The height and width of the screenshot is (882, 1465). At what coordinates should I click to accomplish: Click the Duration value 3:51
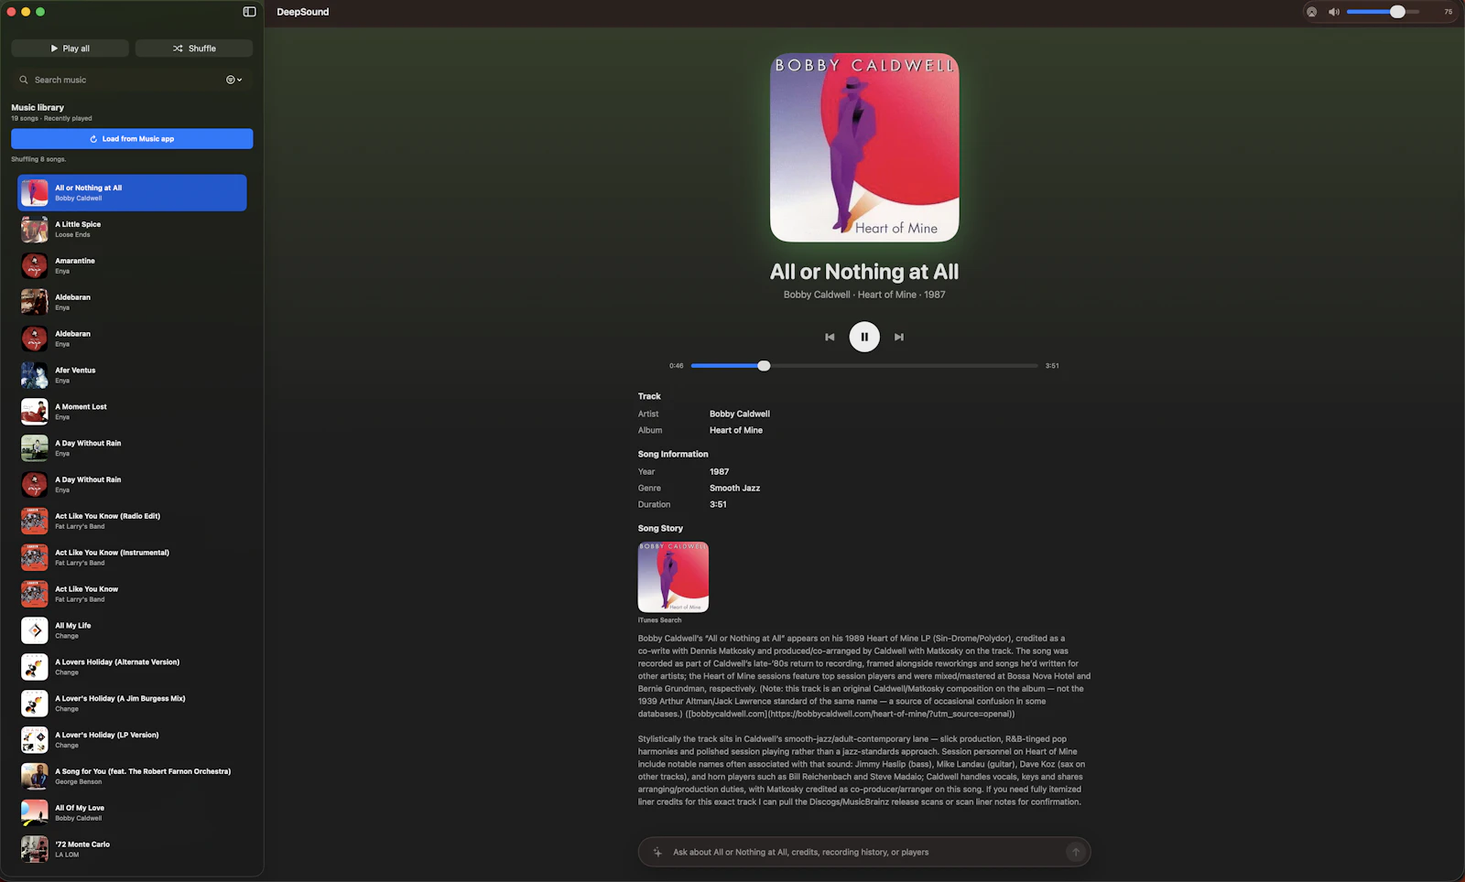tap(718, 505)
